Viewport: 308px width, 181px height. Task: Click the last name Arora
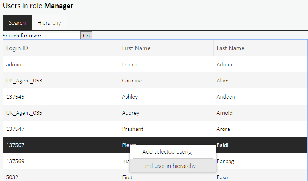tap(223, 129)
